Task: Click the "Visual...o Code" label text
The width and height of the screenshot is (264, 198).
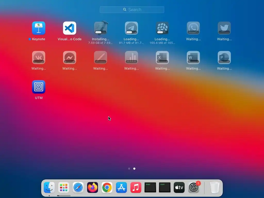Action: [70, 39]
